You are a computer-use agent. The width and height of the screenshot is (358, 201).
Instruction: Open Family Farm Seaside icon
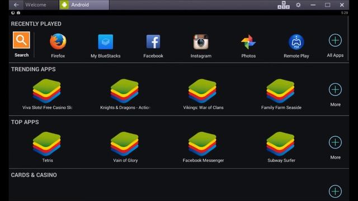[280, 91]
